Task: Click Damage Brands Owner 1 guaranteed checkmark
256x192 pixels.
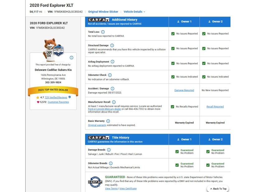Action: 177,152
